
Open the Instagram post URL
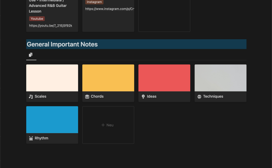pos(109,9)
